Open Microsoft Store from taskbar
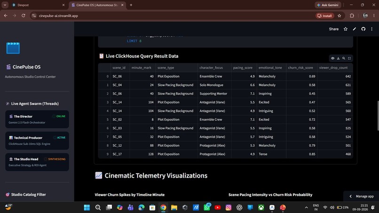Viewport: 379px width, 213px height. [x=152, y=207]
